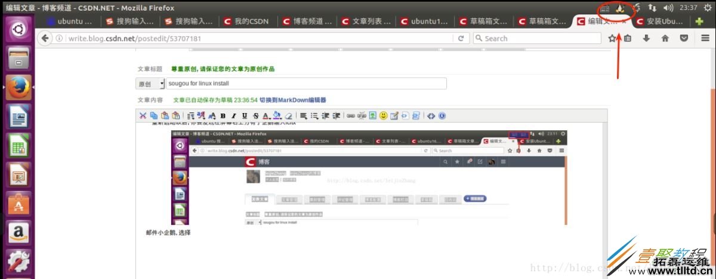The height and width of the screenshot is (279, 716).
Task: Click the source code view icon
Action: [x=430, y=115]
